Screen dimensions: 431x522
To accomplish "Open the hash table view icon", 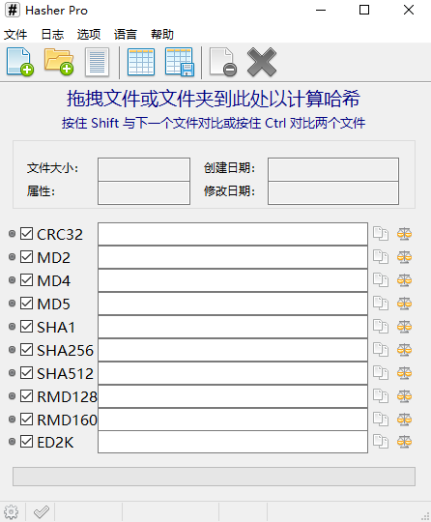I will [141, 62].
